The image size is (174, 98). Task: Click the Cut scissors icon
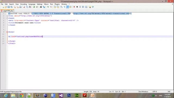[24, 7]
